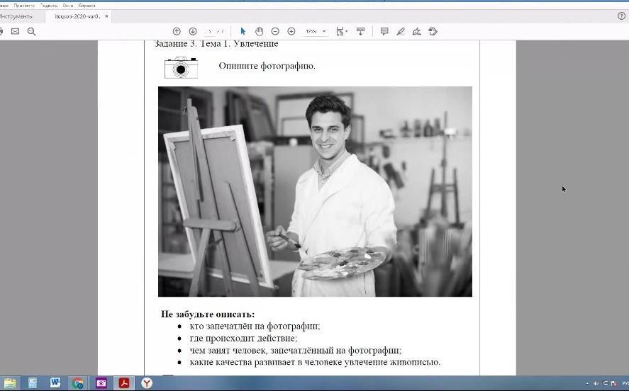Open the zoom percentage dropdown

pos(324,31)
